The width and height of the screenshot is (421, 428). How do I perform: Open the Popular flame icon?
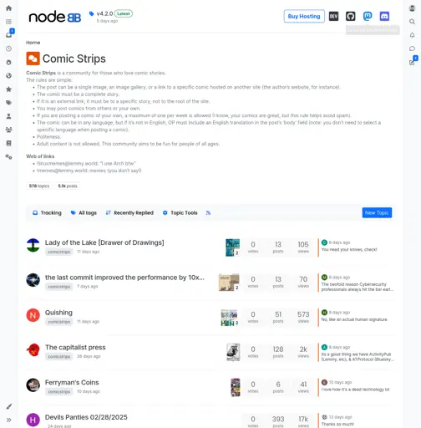[x=8, y=62]
